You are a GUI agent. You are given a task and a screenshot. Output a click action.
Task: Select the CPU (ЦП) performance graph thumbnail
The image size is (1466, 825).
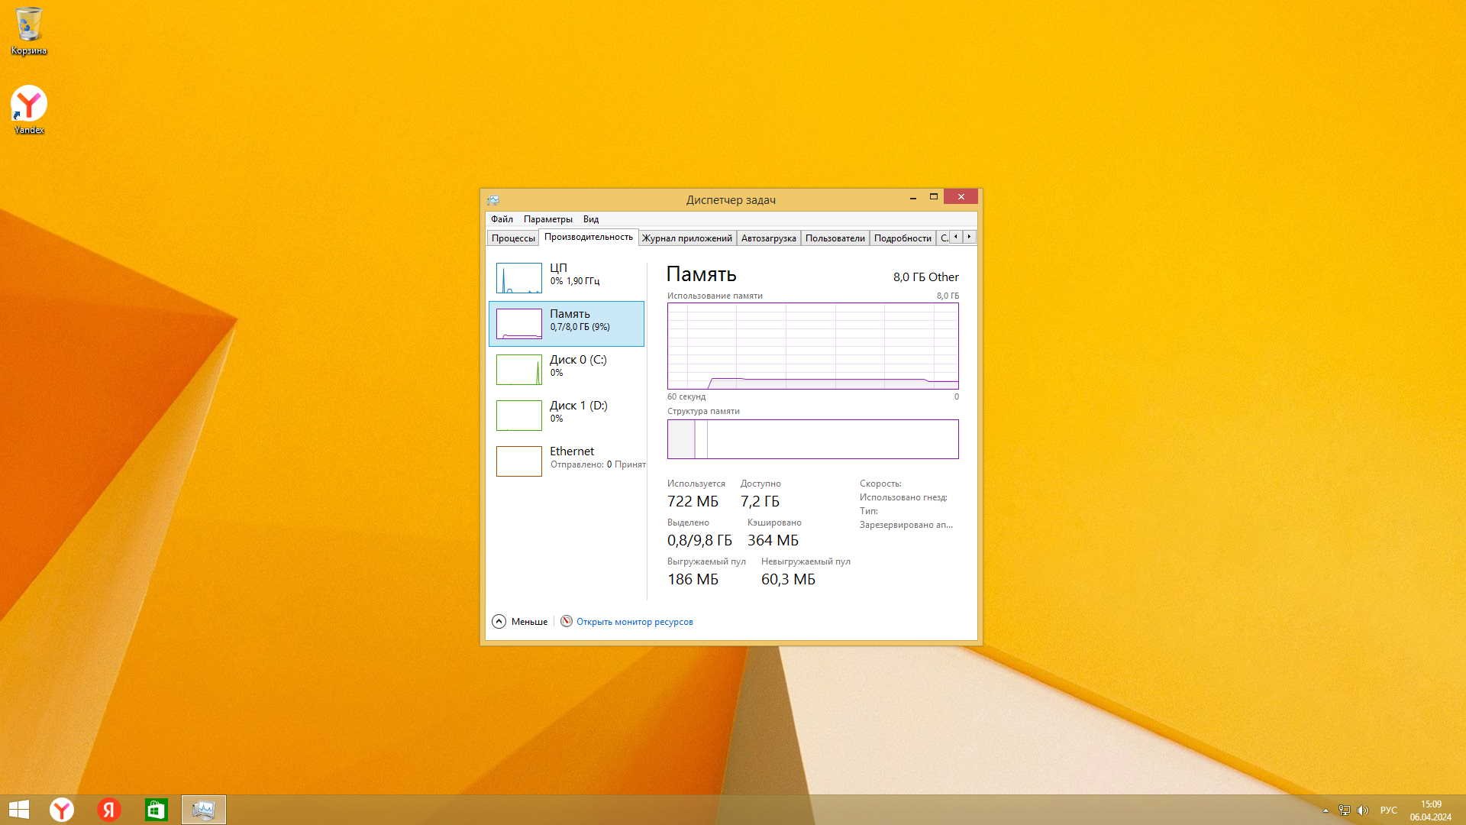tap(519, 278)
